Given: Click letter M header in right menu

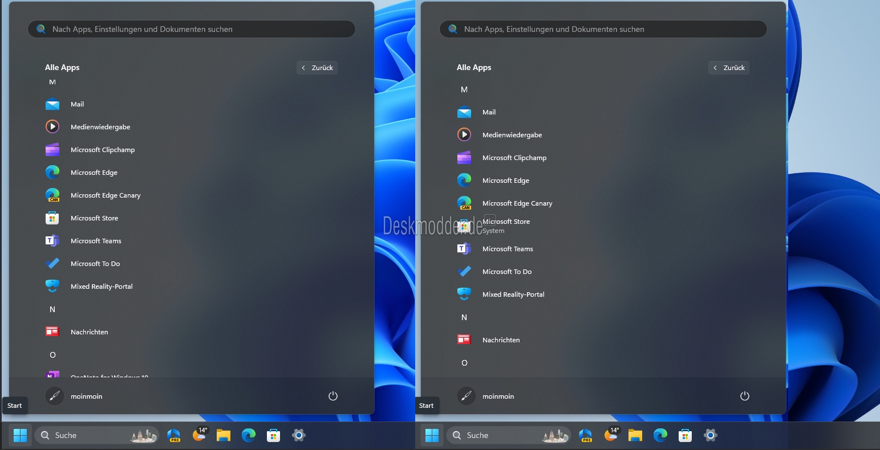Looking at the screenshot, I should coord(464,89).
